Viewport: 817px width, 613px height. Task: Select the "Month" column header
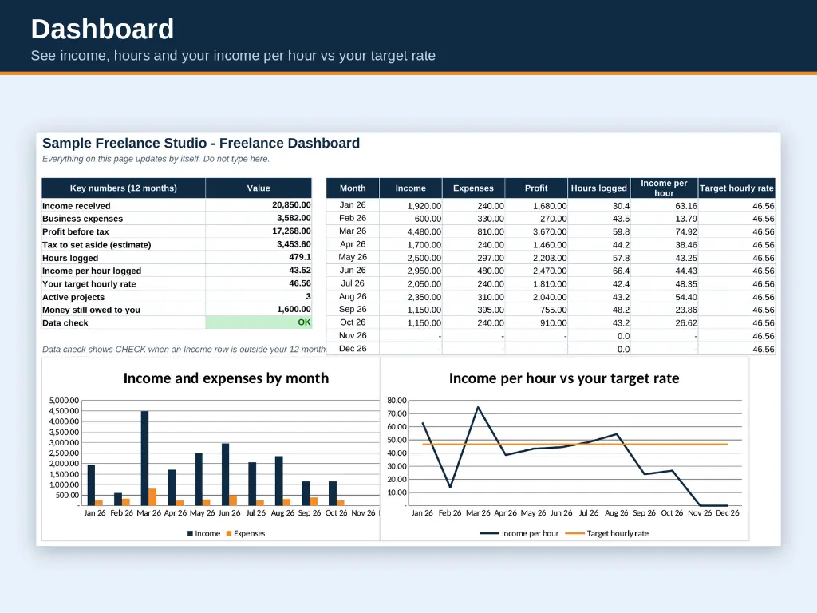pos(353,188)
